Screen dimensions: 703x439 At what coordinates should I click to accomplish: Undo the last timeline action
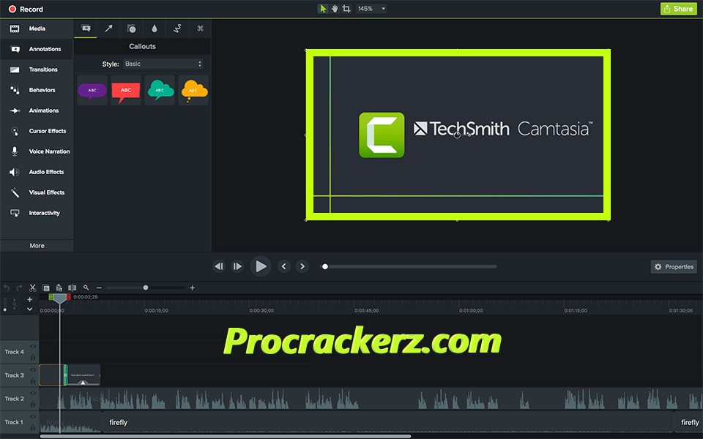coord(7,288)
